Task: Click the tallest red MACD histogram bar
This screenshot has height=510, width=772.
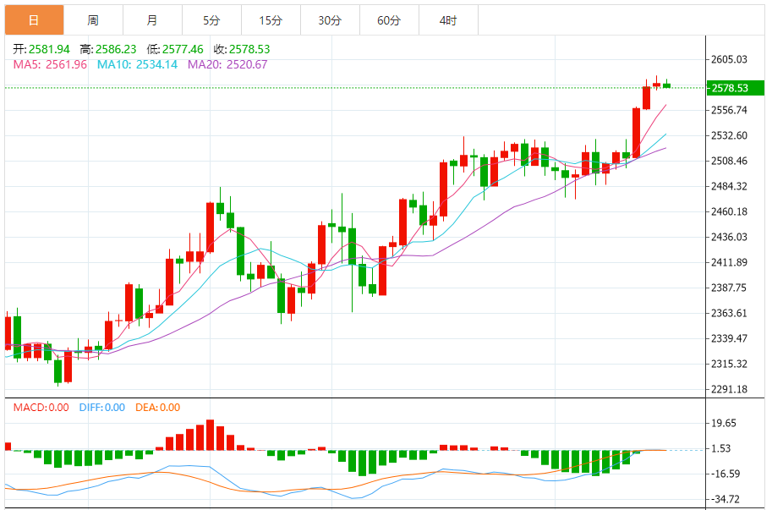Action: coord(211,436)
